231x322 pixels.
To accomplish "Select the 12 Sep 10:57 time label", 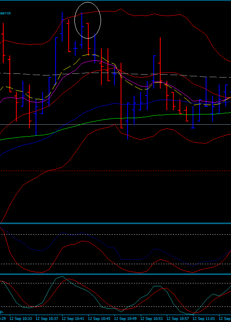I will pos(178,318).
